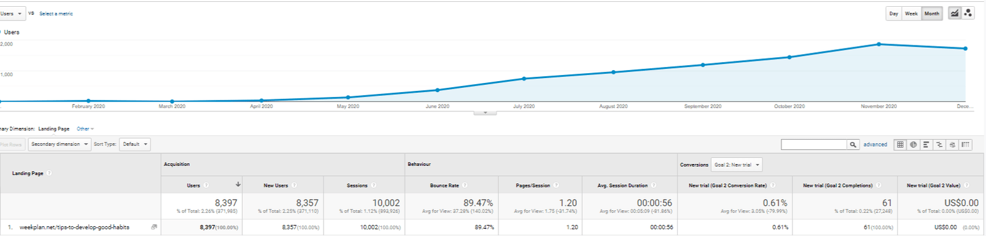This screenshot has width=986, height=236.
Task: Click help icon beside Avg. Session Duration
Action: (653, 185)
